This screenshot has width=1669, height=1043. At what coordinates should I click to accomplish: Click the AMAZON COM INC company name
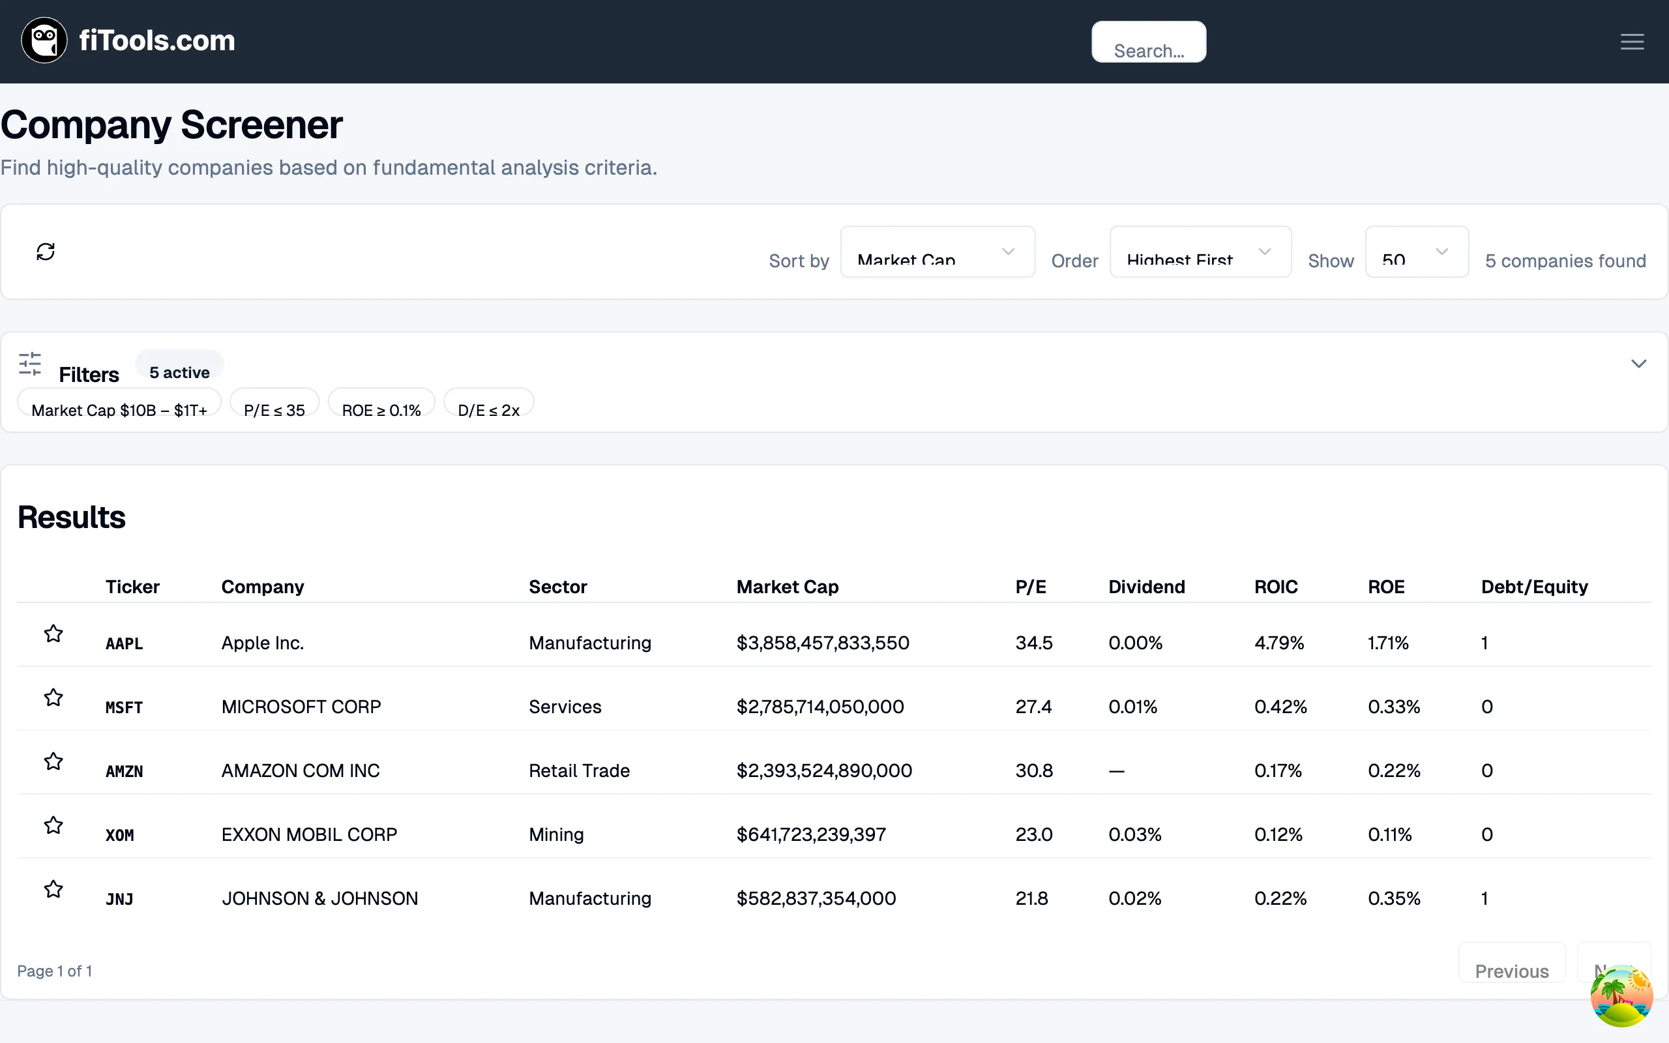[x=301, y=771]
